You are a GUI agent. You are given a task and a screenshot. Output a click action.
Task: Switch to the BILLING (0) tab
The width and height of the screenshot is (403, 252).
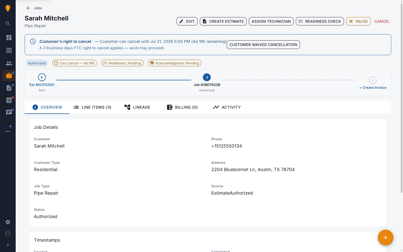(182, 107)
